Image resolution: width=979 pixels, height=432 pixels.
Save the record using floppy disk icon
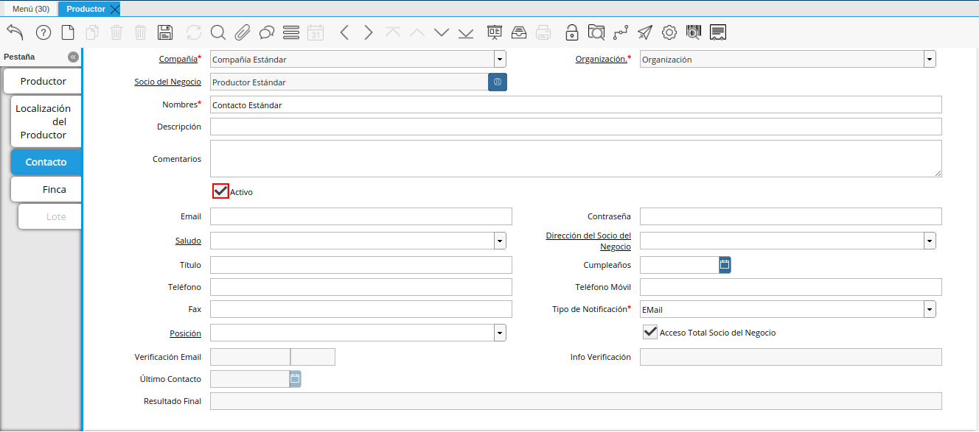165,32
